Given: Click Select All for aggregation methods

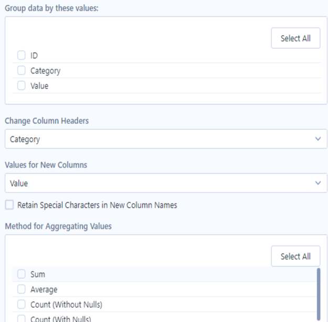Looking at the screenshot, I should 295,256.
